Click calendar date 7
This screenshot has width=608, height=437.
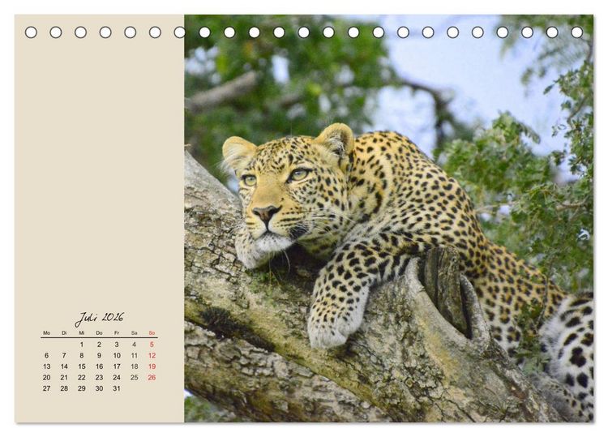point(64,355)
